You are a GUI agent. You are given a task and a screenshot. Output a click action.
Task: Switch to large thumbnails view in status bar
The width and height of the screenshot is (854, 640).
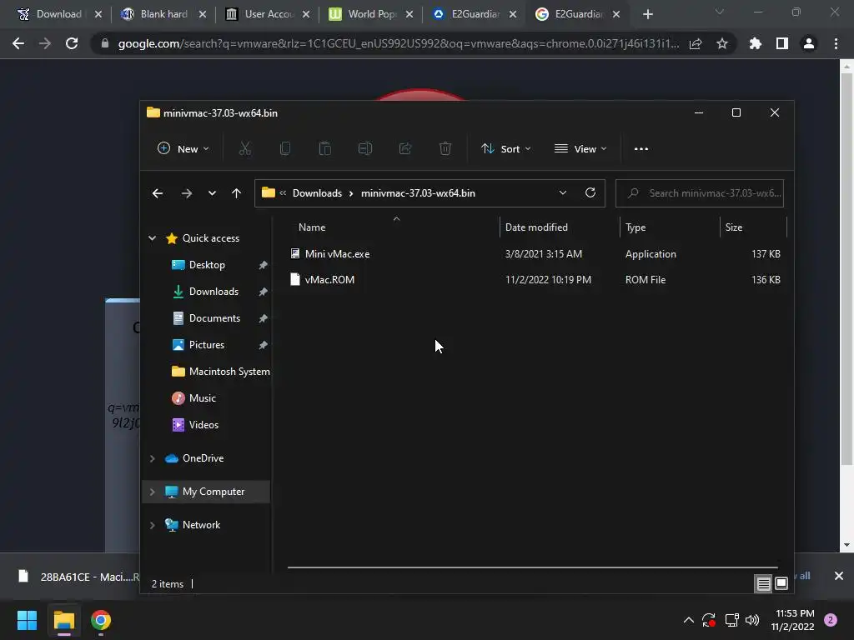point(781,583)
